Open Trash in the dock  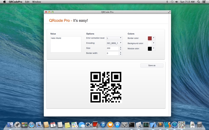point(199,125)
